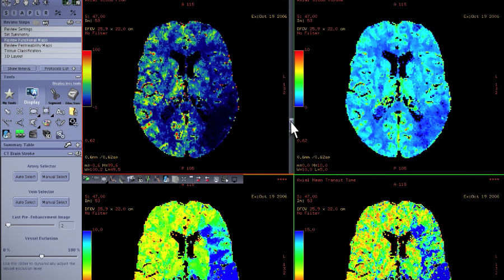
Task: Open the movie clapperboard tool
Action: [x=33, y=134]
